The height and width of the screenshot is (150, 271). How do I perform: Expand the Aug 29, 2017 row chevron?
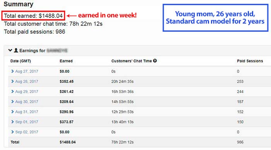pos(12,92)
